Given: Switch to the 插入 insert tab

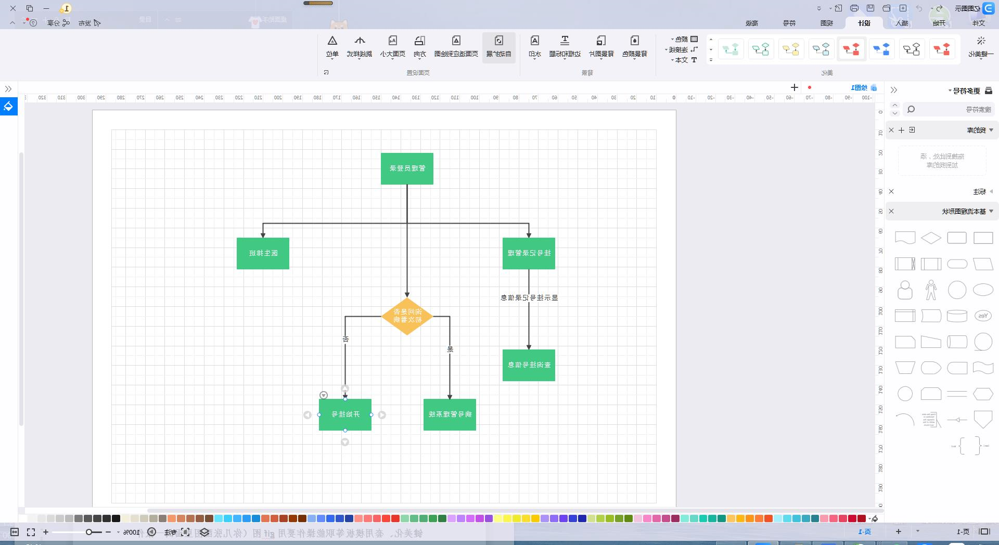Looking at the screenshot, I should coord(902,23).
